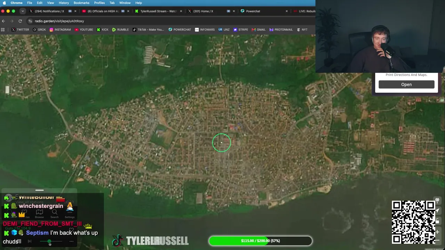
Task: Open the NYT bookmark
Action: [302, 30]
